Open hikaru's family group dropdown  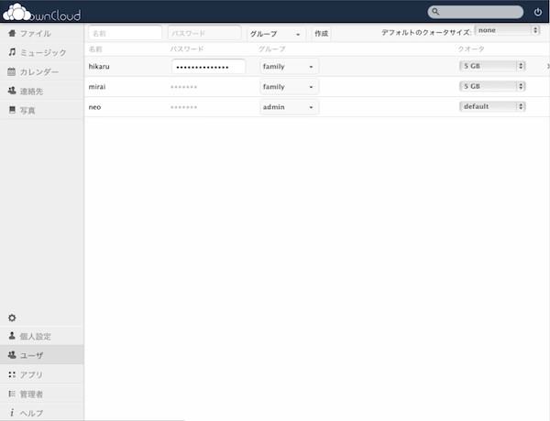[x=289, y=66]
